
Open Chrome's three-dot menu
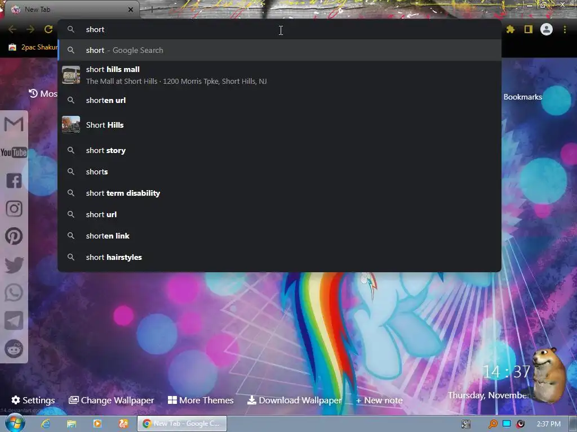565,29
